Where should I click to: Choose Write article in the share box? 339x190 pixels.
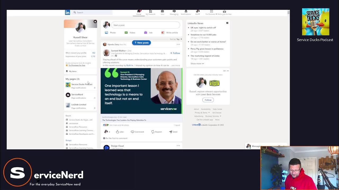coord(169,33)
